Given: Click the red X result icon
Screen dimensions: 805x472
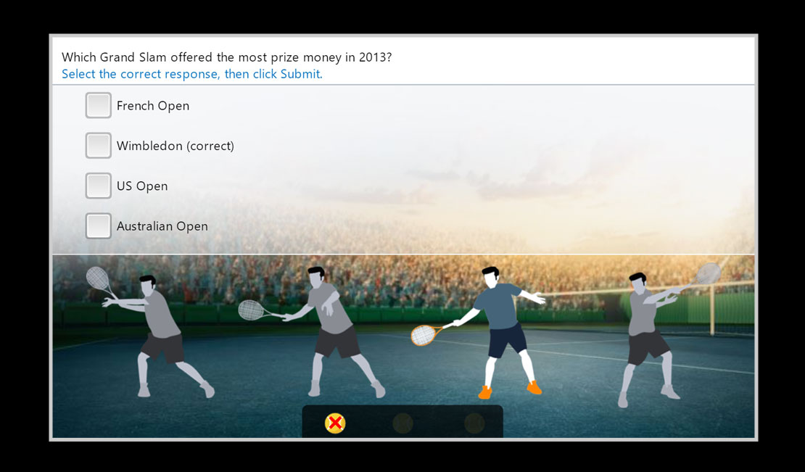Looking at the screenshot, I should 335,423.
